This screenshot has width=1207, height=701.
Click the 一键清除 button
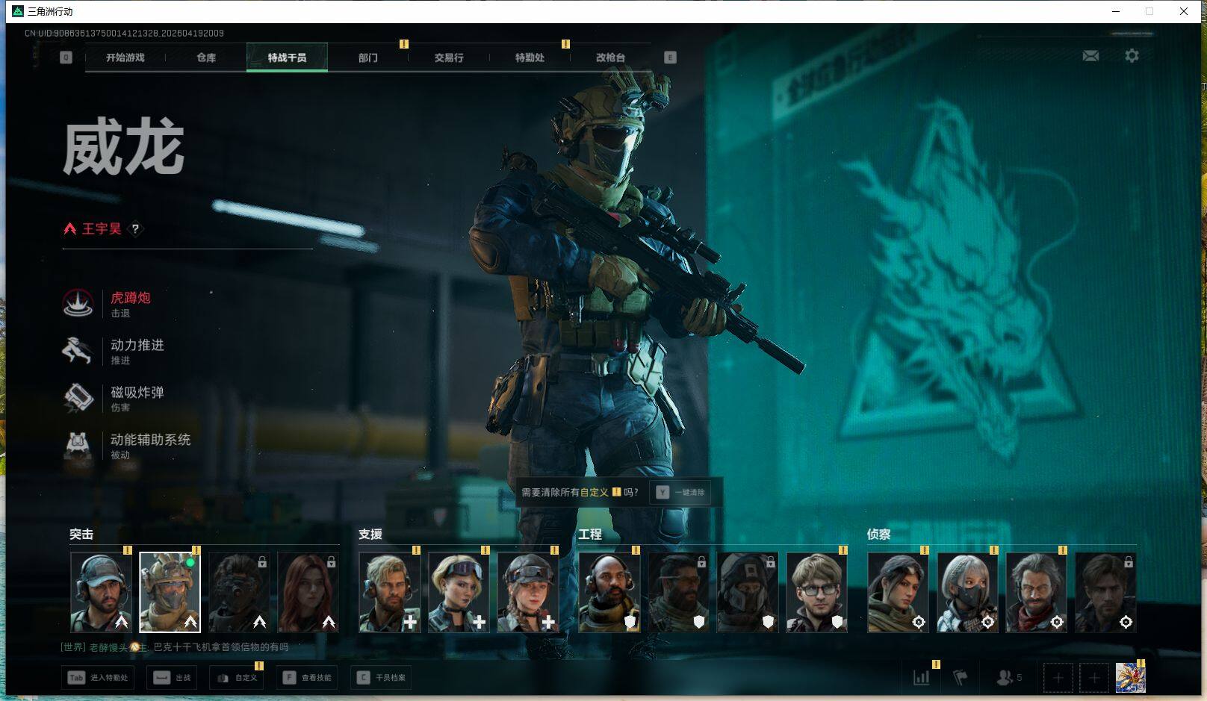(681, 492)
